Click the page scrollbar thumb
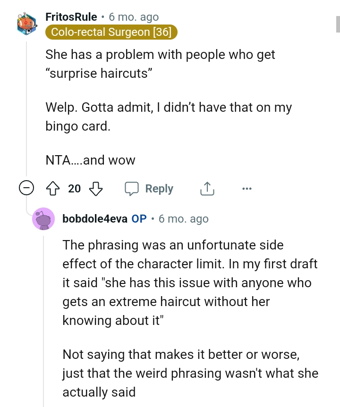 [338, 25]
